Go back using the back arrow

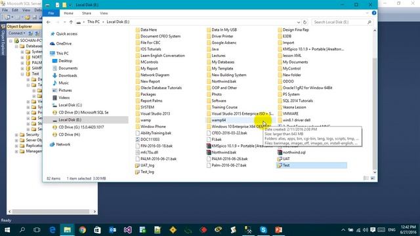coord(49,22)
